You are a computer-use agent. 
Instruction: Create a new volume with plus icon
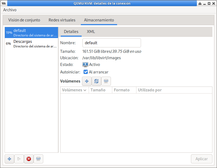[x=86, y=81]
